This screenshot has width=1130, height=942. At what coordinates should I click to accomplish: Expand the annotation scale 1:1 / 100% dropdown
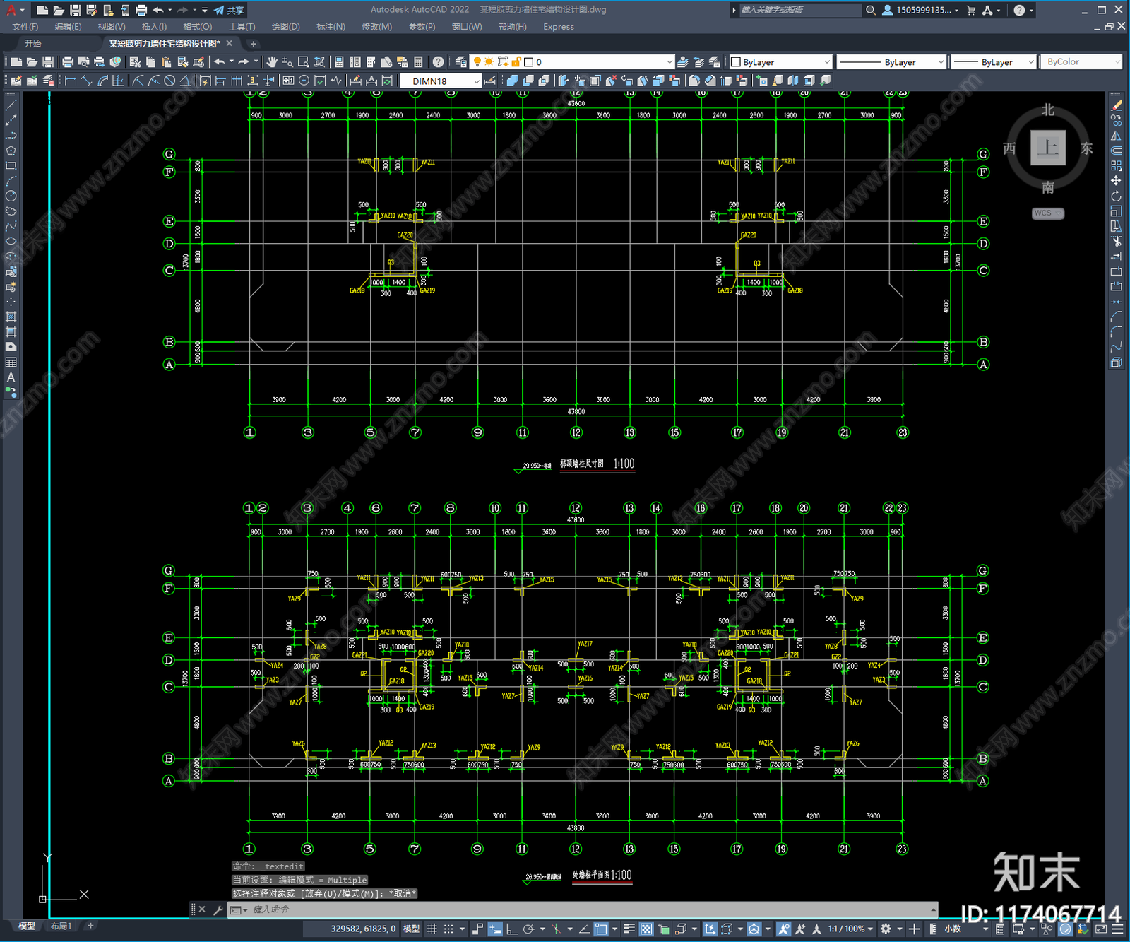tap(850, 929)
